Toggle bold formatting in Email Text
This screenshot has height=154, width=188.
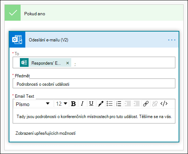point(73,104)
